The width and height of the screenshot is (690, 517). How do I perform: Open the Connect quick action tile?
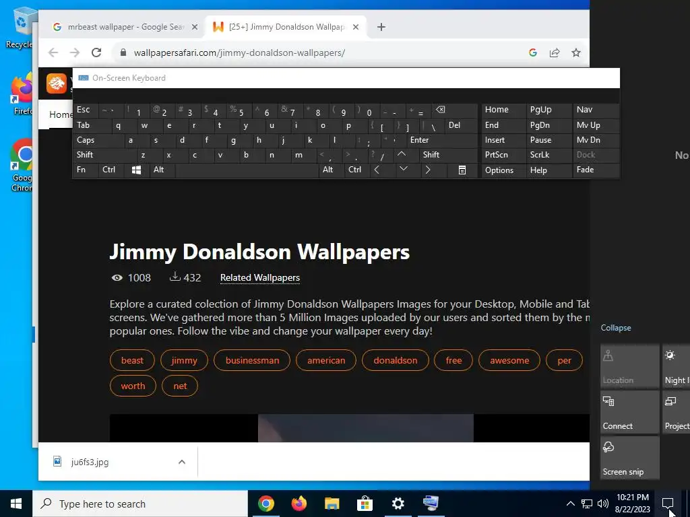point(630,413)
